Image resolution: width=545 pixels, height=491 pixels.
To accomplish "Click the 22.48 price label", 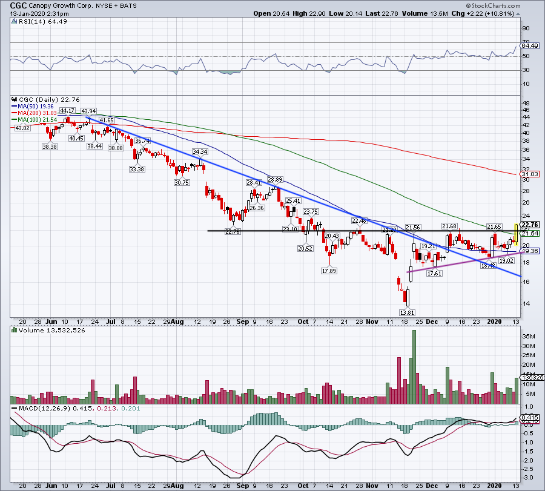I will [x=358, y=220].
